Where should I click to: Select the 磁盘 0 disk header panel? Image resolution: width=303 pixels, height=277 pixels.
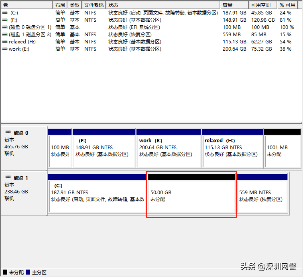[x=24, y=148]
